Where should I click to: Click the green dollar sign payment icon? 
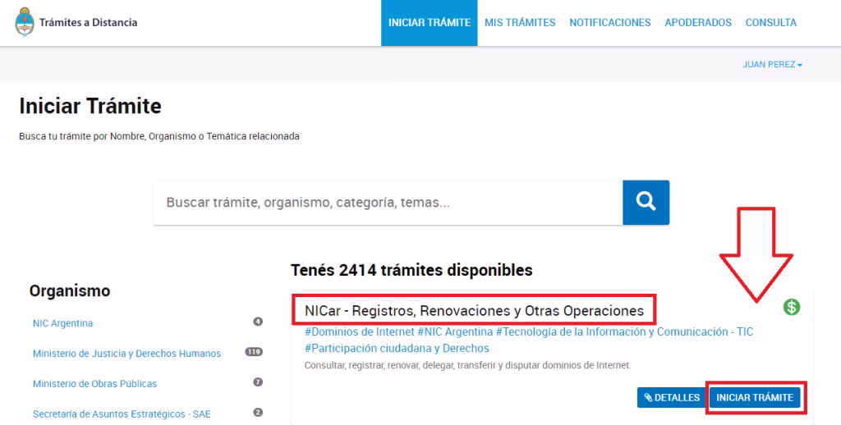[x=792, y=307]
